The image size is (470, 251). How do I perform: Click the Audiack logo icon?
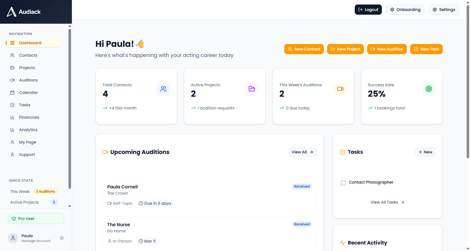coord(12,12)
